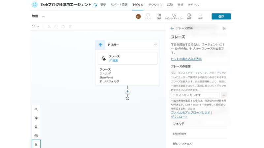Close the phrase panel with X
The height and width of the screenshot is (148, 264).
click(x=224, y=29)
